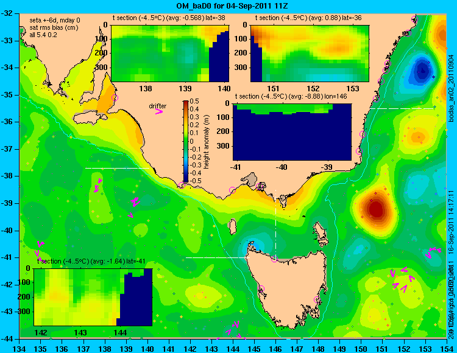Click the orange eddy east of the coast at latitude -36.5
The height and width of the screenshot is (353, 457).
[x=417, y=136]
